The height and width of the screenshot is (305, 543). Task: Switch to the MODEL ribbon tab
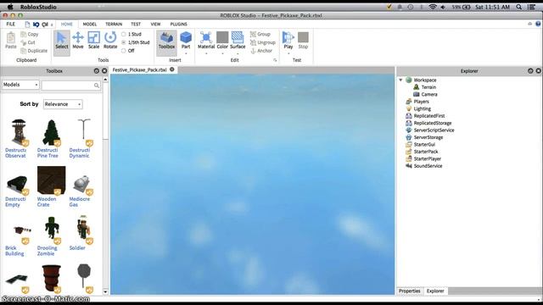pos(90,25)
